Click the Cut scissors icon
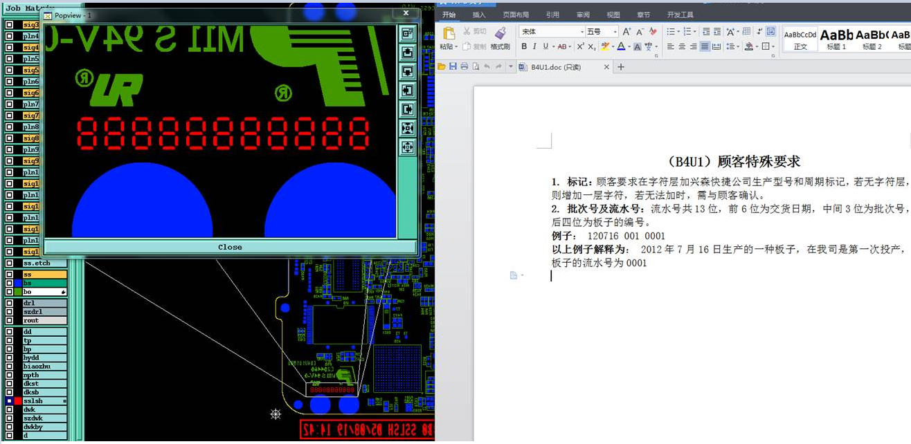 pos(467,31)
